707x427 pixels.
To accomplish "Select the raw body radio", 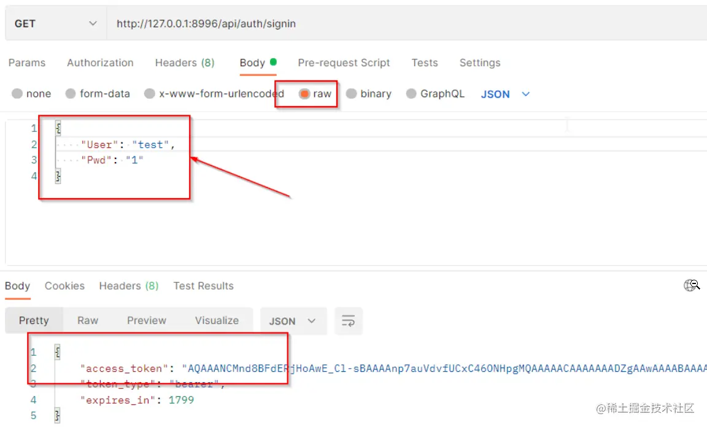I will coord(304,93).
